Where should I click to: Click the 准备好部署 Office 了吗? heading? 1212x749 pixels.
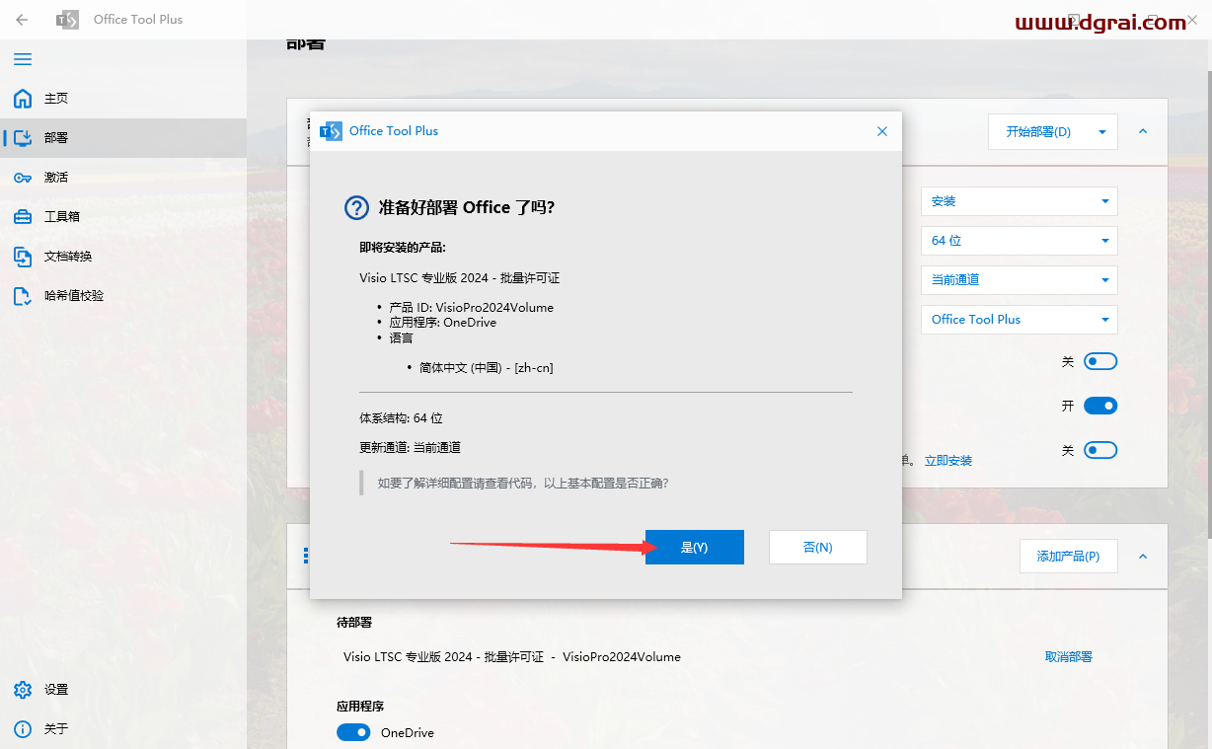click(467, 208)
